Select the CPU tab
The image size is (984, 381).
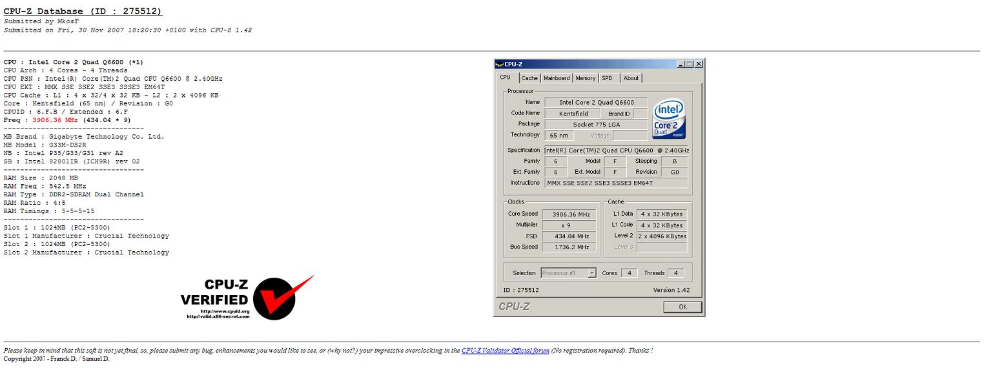coord(506,77)
